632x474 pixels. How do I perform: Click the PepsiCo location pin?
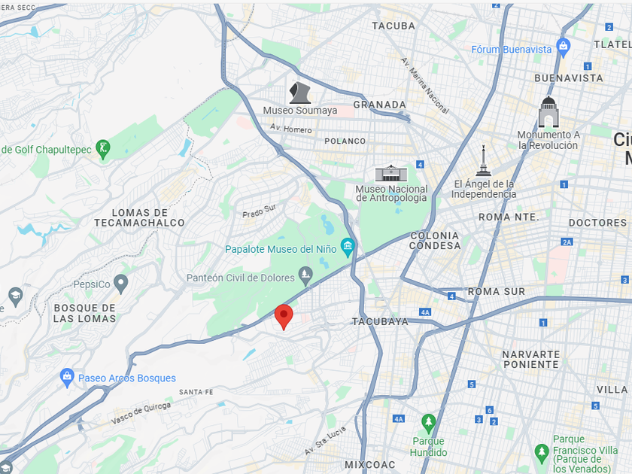[120, 284]
